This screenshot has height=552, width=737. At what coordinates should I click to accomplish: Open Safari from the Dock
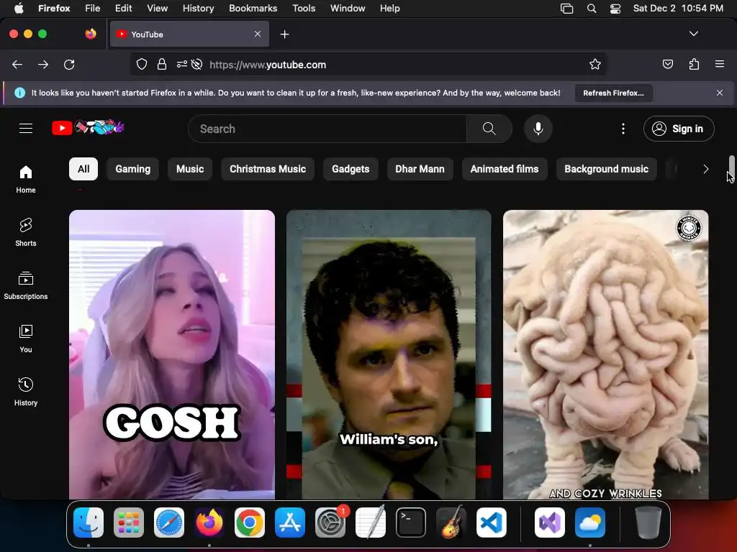(x=169, y=523)
